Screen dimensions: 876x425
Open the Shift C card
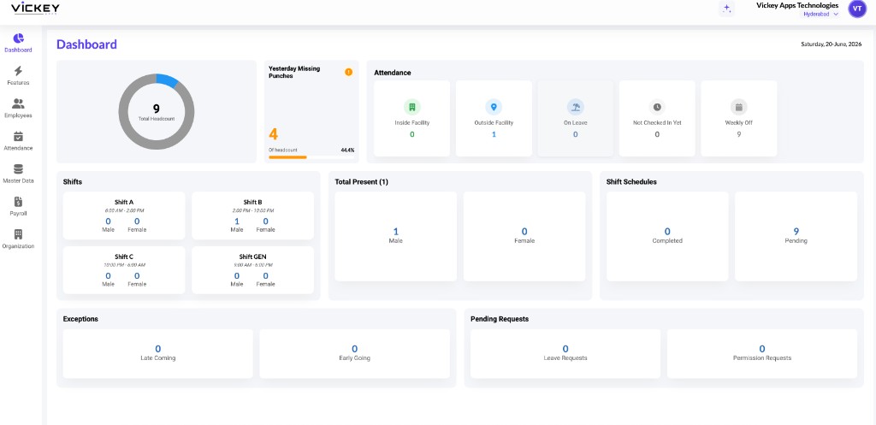coord(124,270)
